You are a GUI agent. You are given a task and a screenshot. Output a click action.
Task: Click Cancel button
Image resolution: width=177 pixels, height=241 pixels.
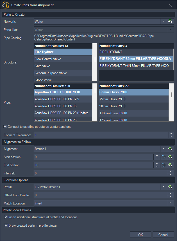pos(163,235)
